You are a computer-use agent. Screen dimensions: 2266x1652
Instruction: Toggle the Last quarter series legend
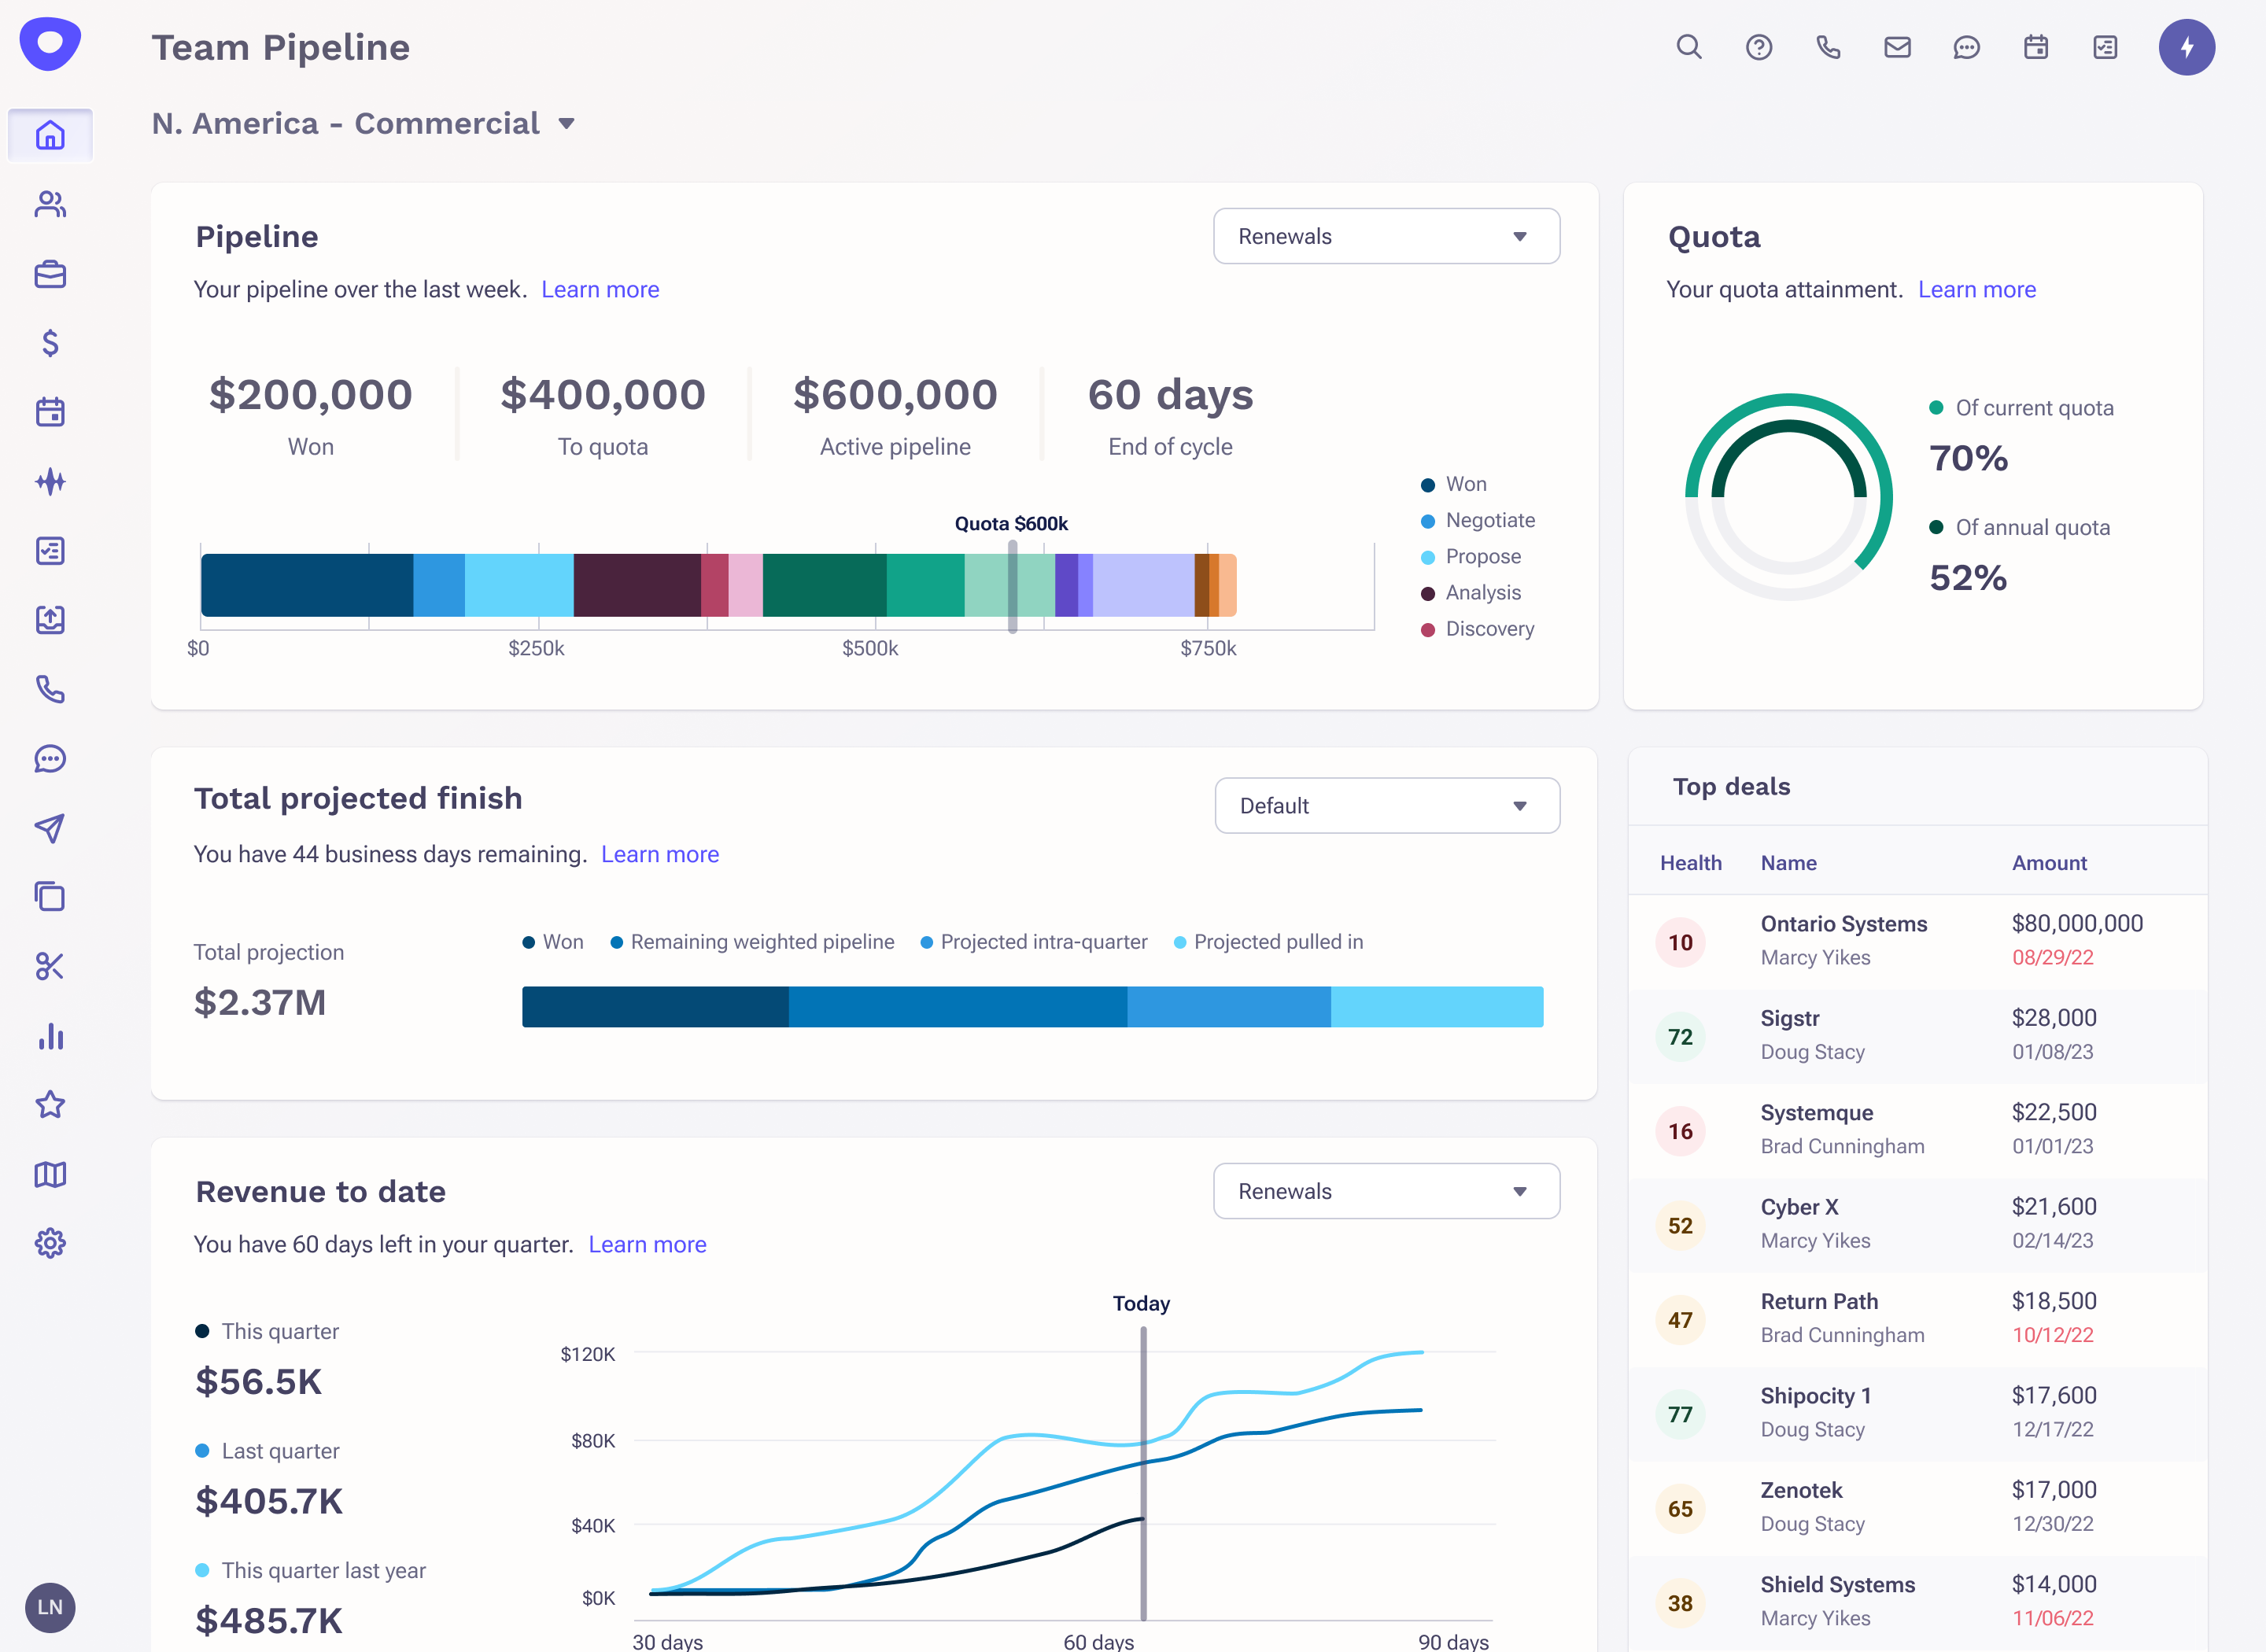pos(279,1451)
